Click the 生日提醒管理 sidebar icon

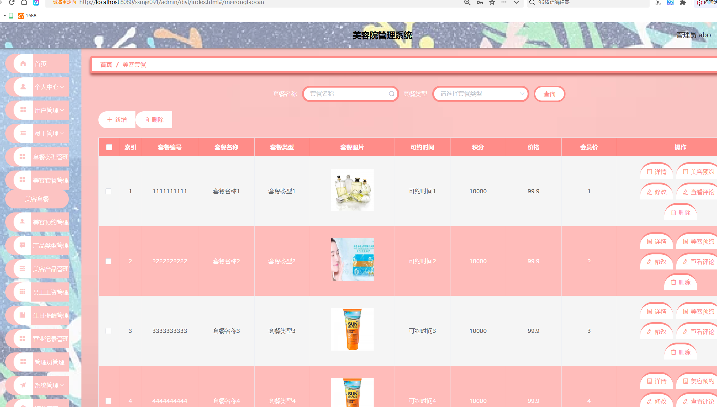[23, 315]
